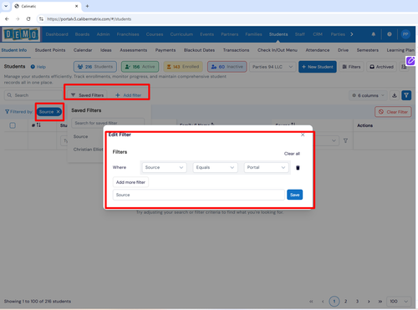This screenshot has width=418, height=310.
Task: Open the Equals operator dropdown
Action: coord(215,167)
